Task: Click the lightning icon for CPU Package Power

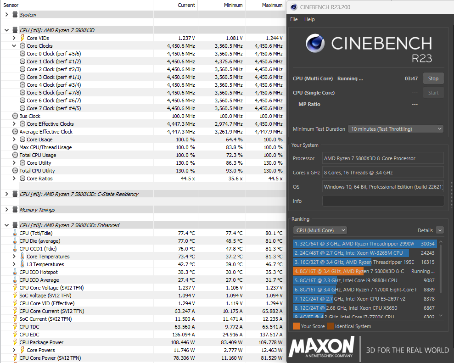Action: (x=15, y=342)
